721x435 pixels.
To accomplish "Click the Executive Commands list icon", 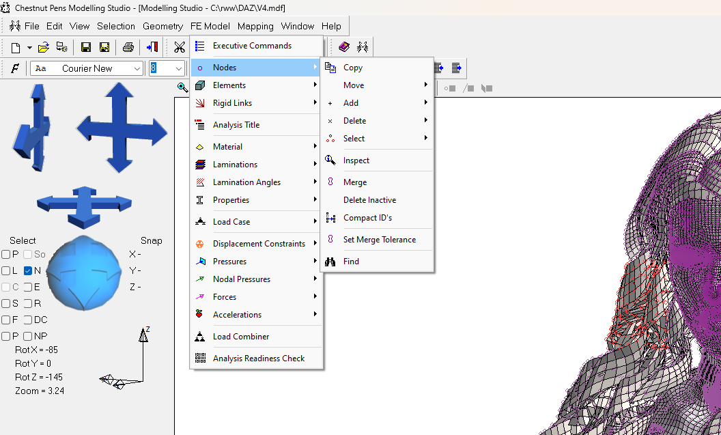I will [199, 46].
